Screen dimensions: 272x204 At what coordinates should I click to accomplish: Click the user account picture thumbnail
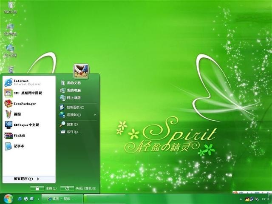pyautogui.click(x=81, y=71)
